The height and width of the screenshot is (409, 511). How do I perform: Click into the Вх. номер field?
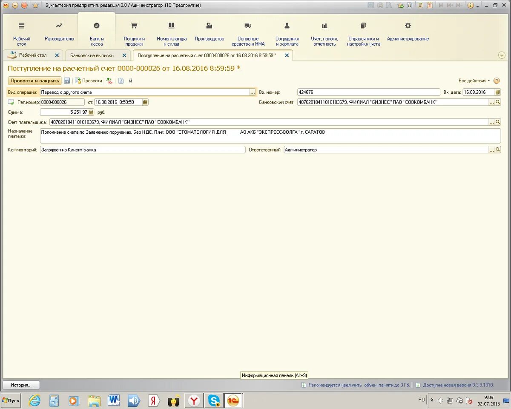coord(368,92)
